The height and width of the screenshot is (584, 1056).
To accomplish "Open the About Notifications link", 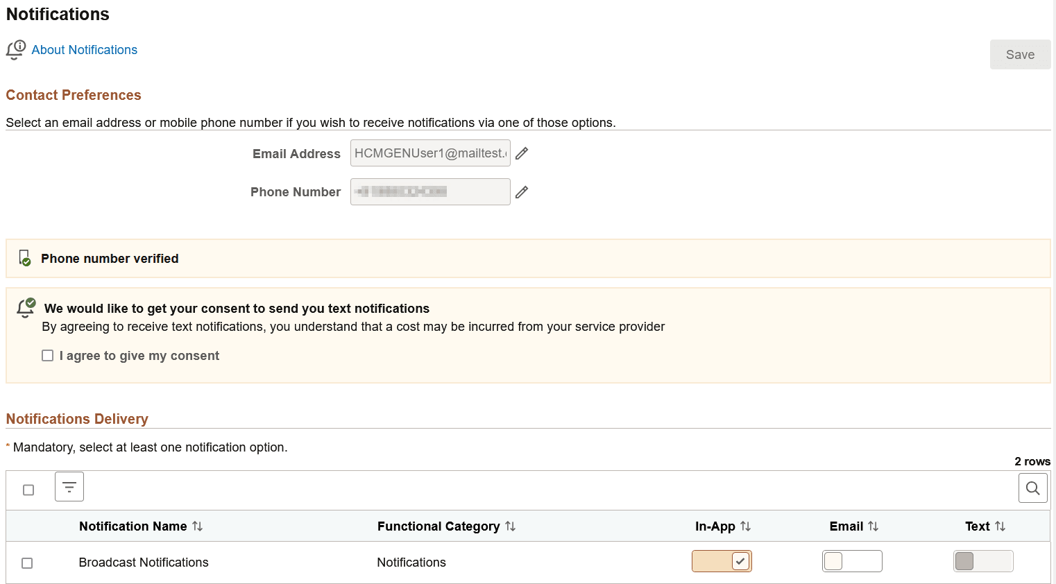I will click(x=84, y=49).
